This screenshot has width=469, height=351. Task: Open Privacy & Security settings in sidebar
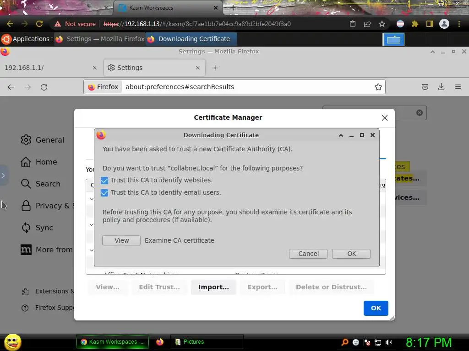point(47,206)
